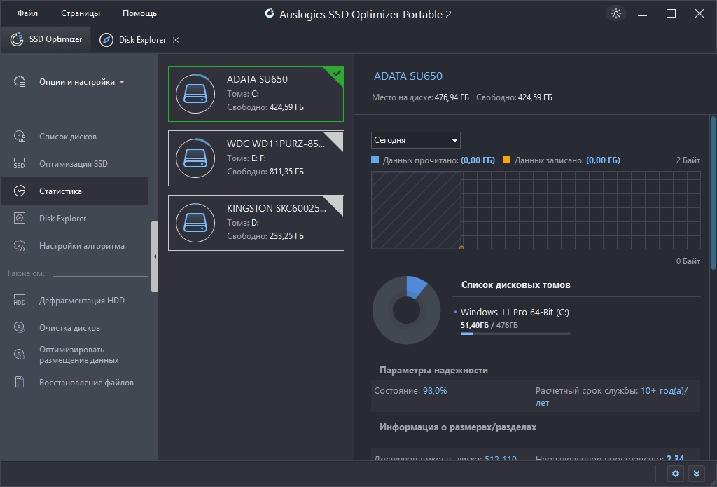Open settings gear in bottom bar
Screen dimensions: 717x487
[676, 474]
